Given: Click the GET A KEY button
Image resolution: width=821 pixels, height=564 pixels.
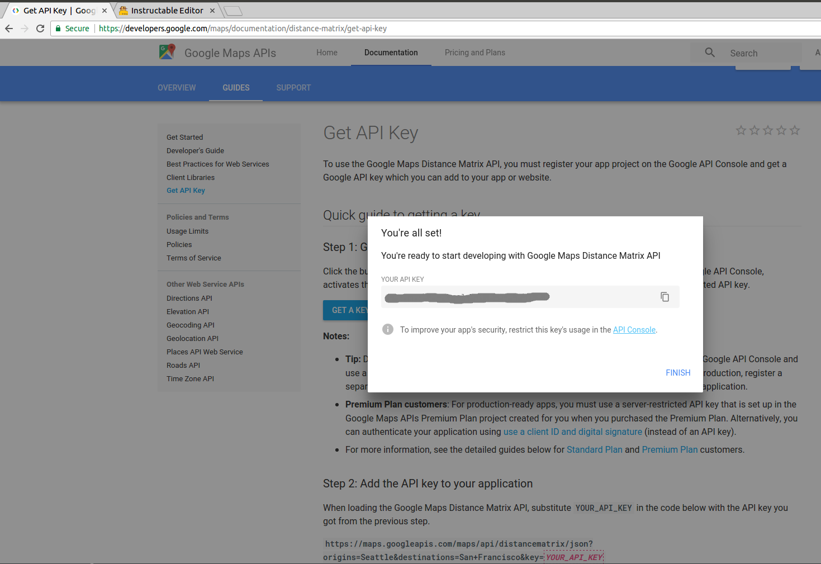Looking at the screenshot, I should click(x=345, y=310).
